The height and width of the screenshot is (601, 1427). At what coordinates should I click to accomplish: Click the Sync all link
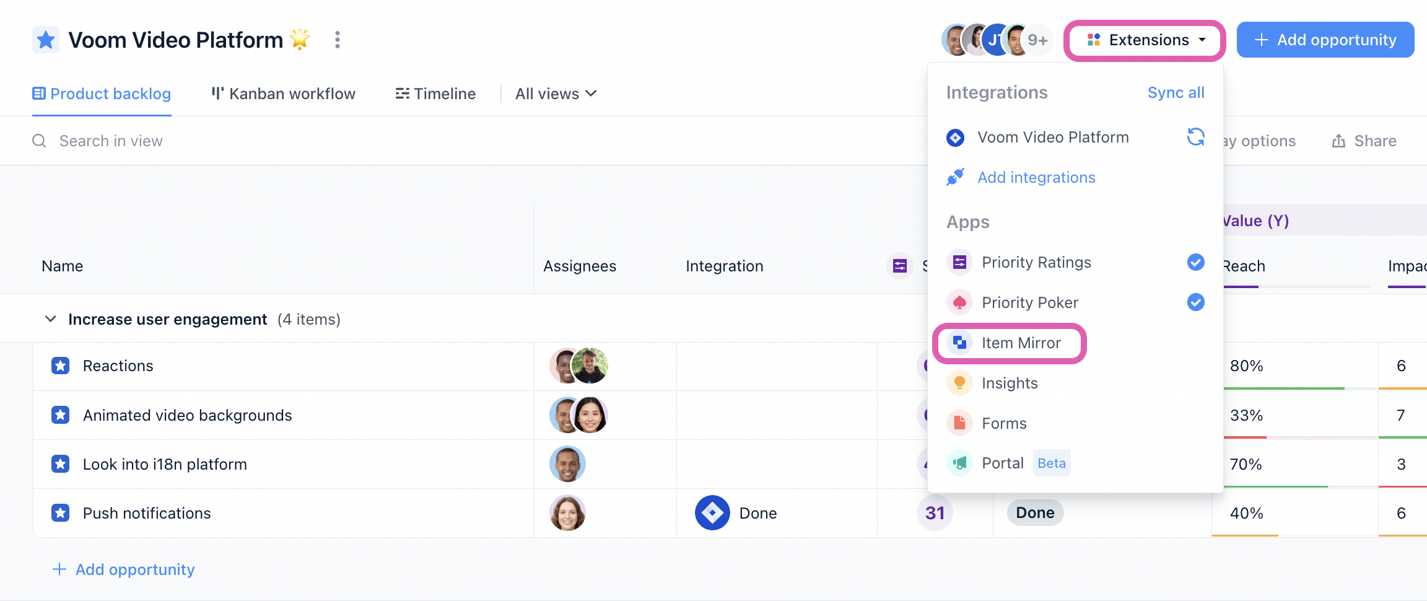click(x=1176, y=92)
